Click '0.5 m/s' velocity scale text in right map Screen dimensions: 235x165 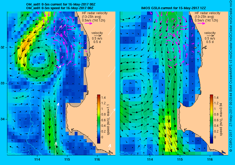pyautogui.click(x=210, y=38)
